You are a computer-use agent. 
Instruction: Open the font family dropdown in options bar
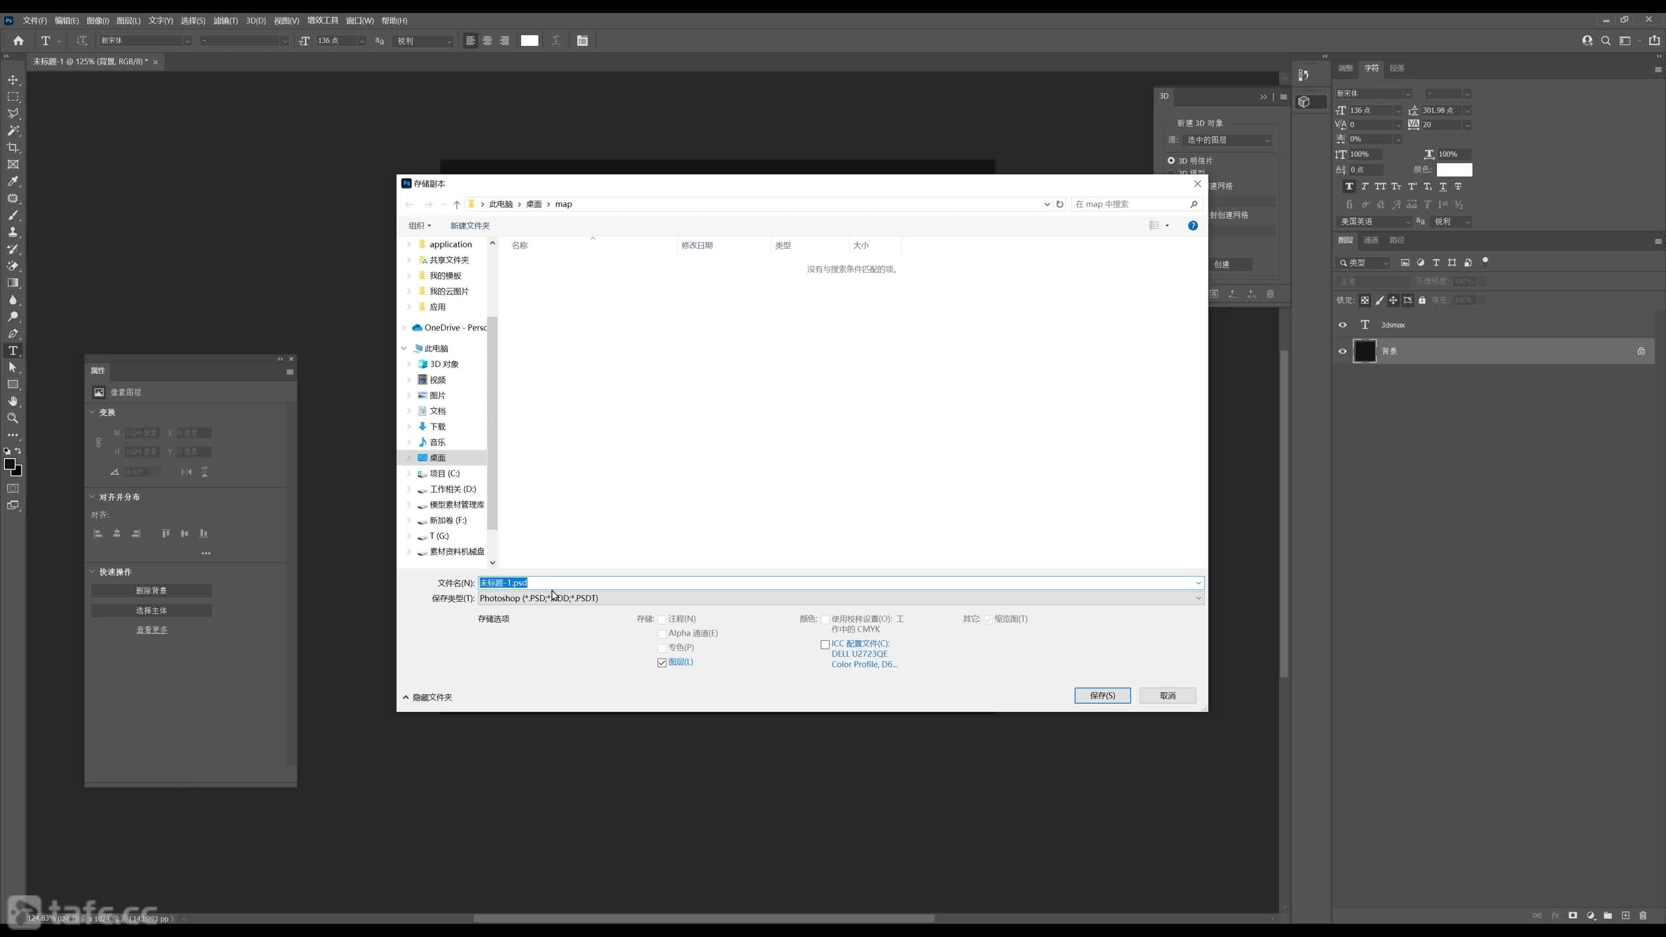coord(187,41)
